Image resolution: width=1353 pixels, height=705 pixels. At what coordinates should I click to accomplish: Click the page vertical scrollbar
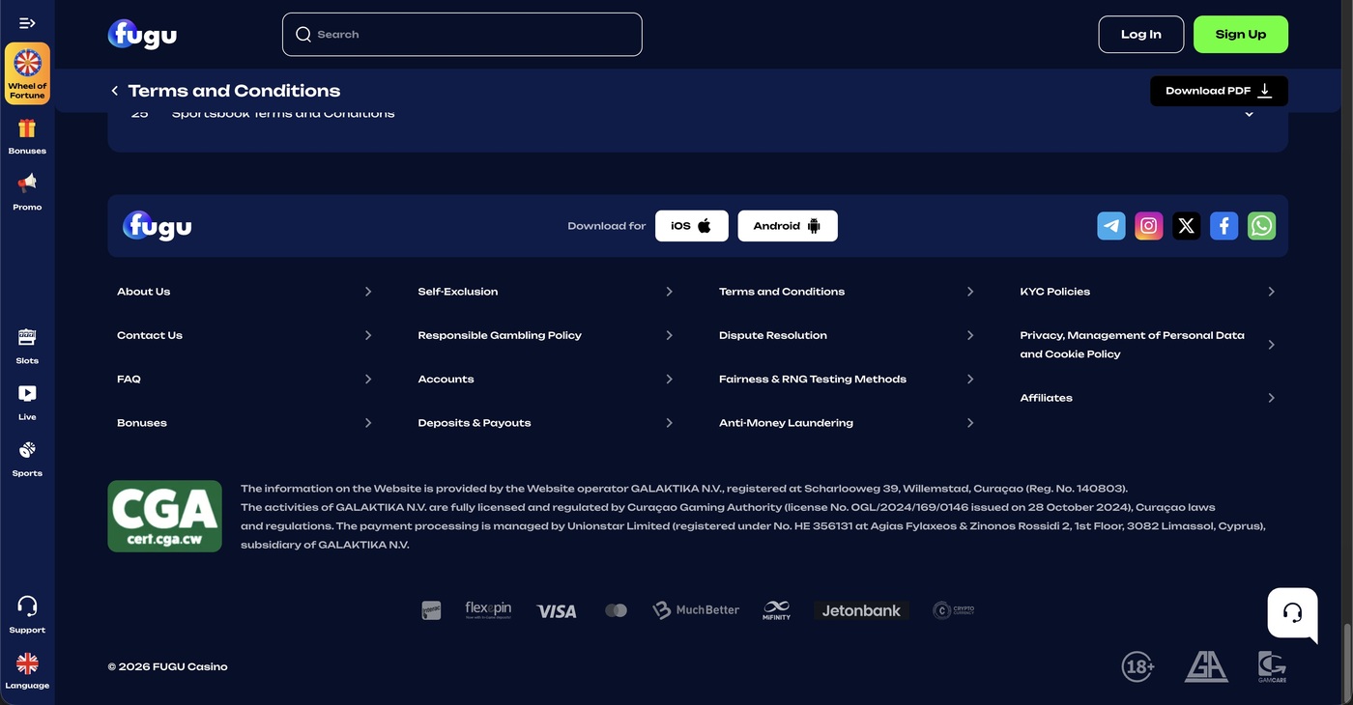point(1348,662)
